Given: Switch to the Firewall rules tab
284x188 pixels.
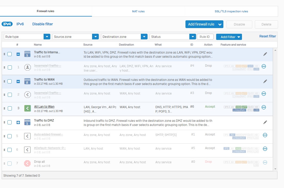Looking at the screenshot, I should [x=45, y=11].
